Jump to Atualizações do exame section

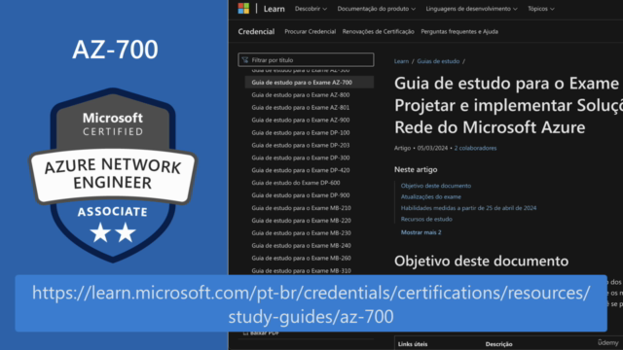coord(431,196)
